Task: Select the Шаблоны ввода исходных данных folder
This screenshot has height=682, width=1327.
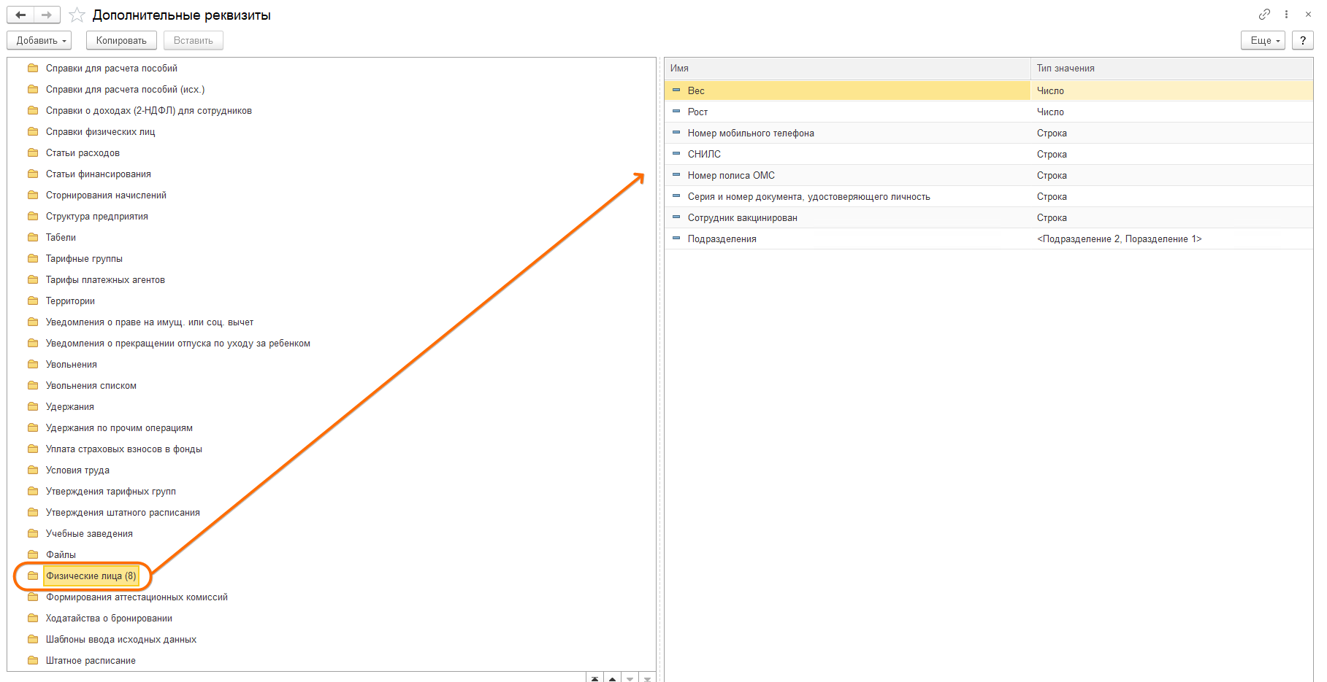Action: coord(121,639)
